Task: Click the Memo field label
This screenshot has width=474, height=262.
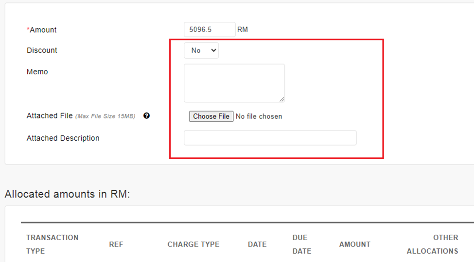Action: 37,72
